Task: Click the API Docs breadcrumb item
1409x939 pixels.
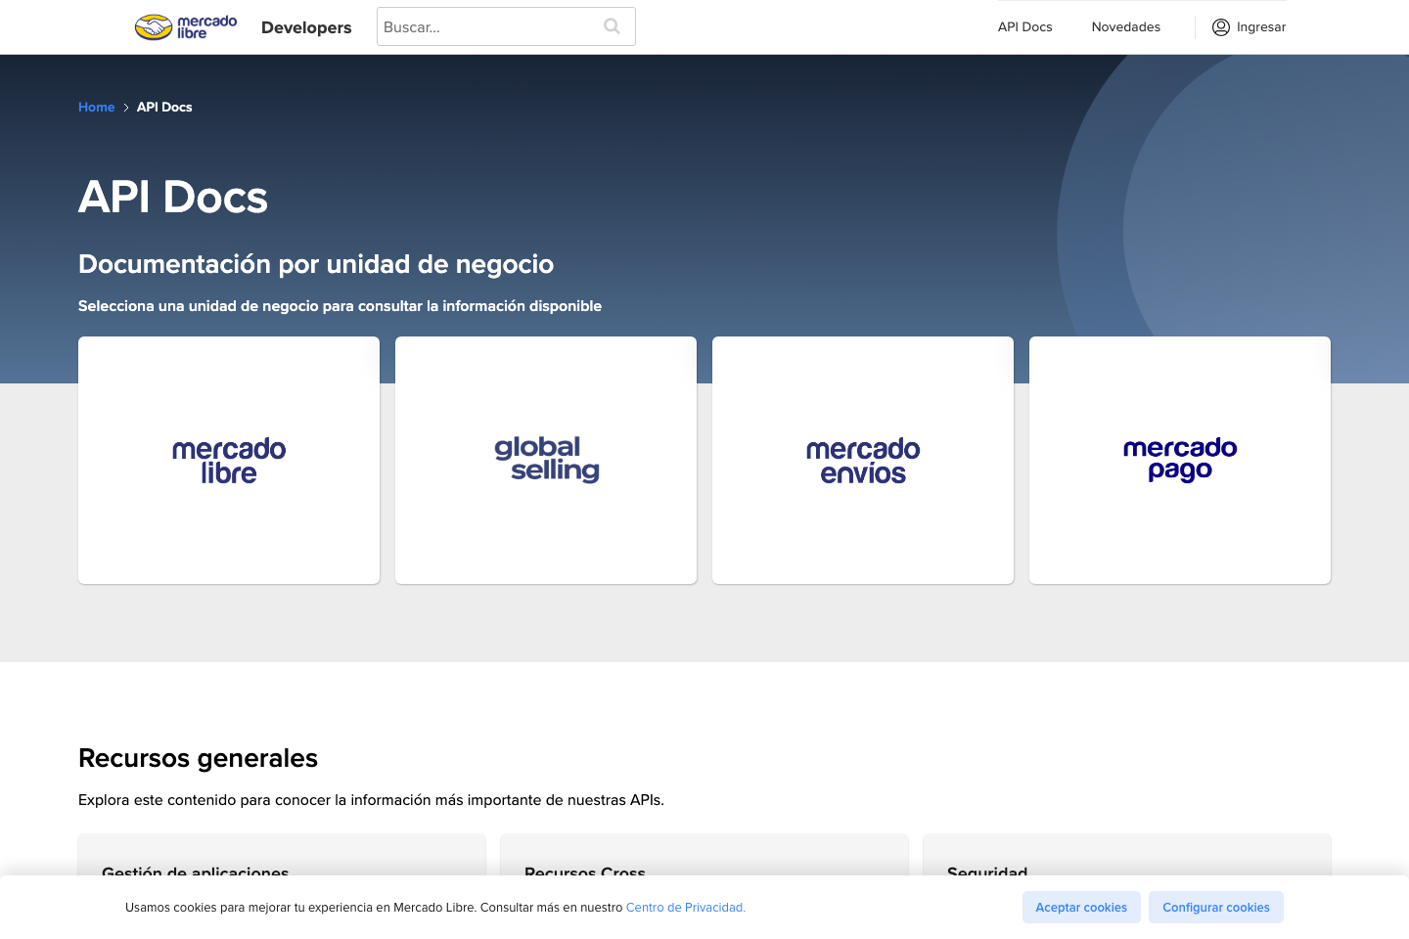Action: pos(163,107)
